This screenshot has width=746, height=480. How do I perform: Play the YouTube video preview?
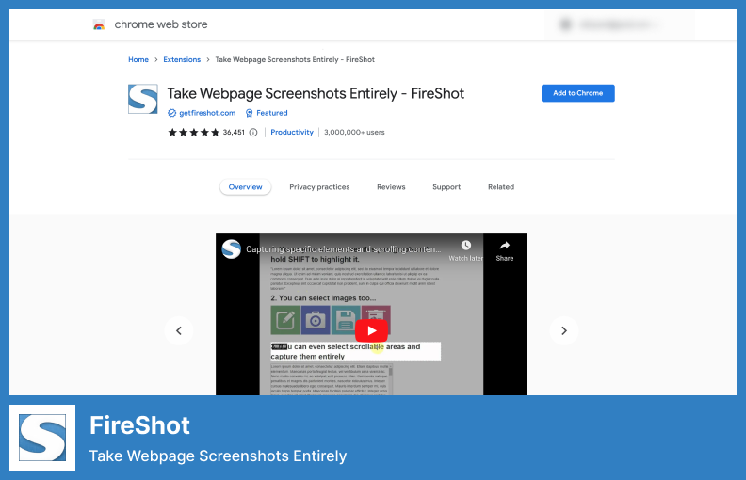(x=371, y=330)
